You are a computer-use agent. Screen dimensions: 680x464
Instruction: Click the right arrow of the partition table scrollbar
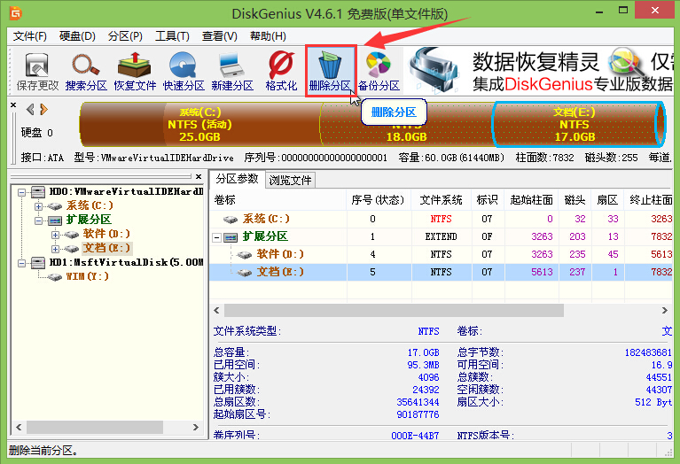[x=664, y=310]
